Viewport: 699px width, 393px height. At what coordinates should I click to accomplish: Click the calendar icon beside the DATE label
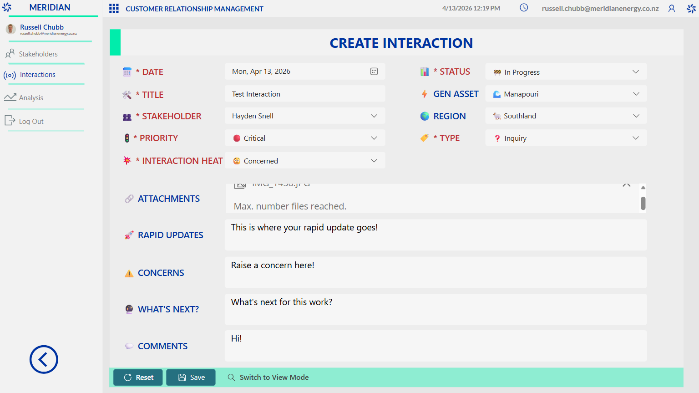point(127,72)
